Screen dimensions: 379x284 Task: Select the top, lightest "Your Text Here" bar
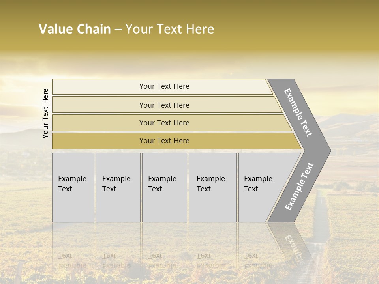[x=164, y=86]
